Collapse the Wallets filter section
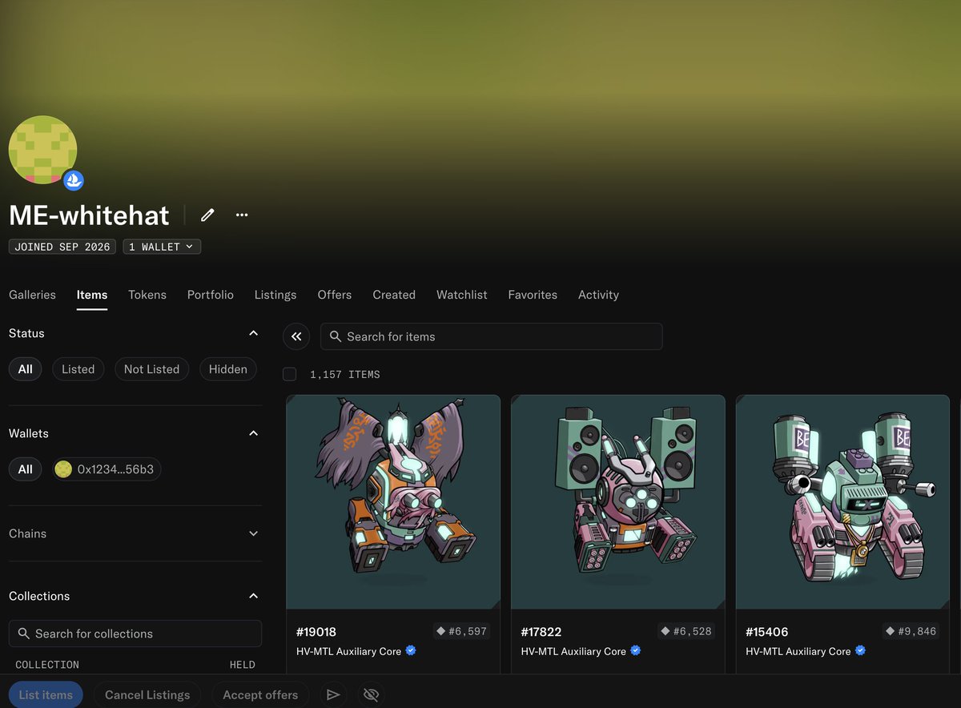961x708 pixels. coord(254,433)
